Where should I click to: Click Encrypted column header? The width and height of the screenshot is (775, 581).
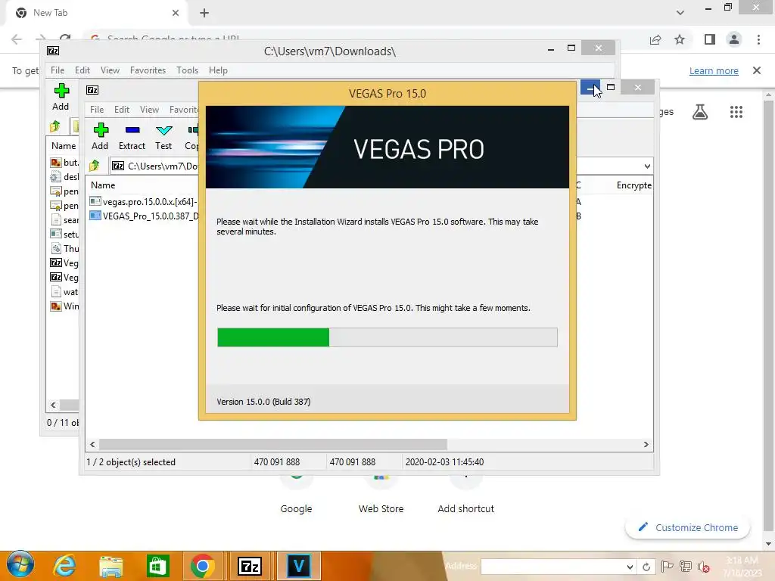634,185
